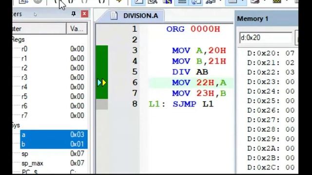
Task: Click memory row D:0x24
Action: point(271,91)
